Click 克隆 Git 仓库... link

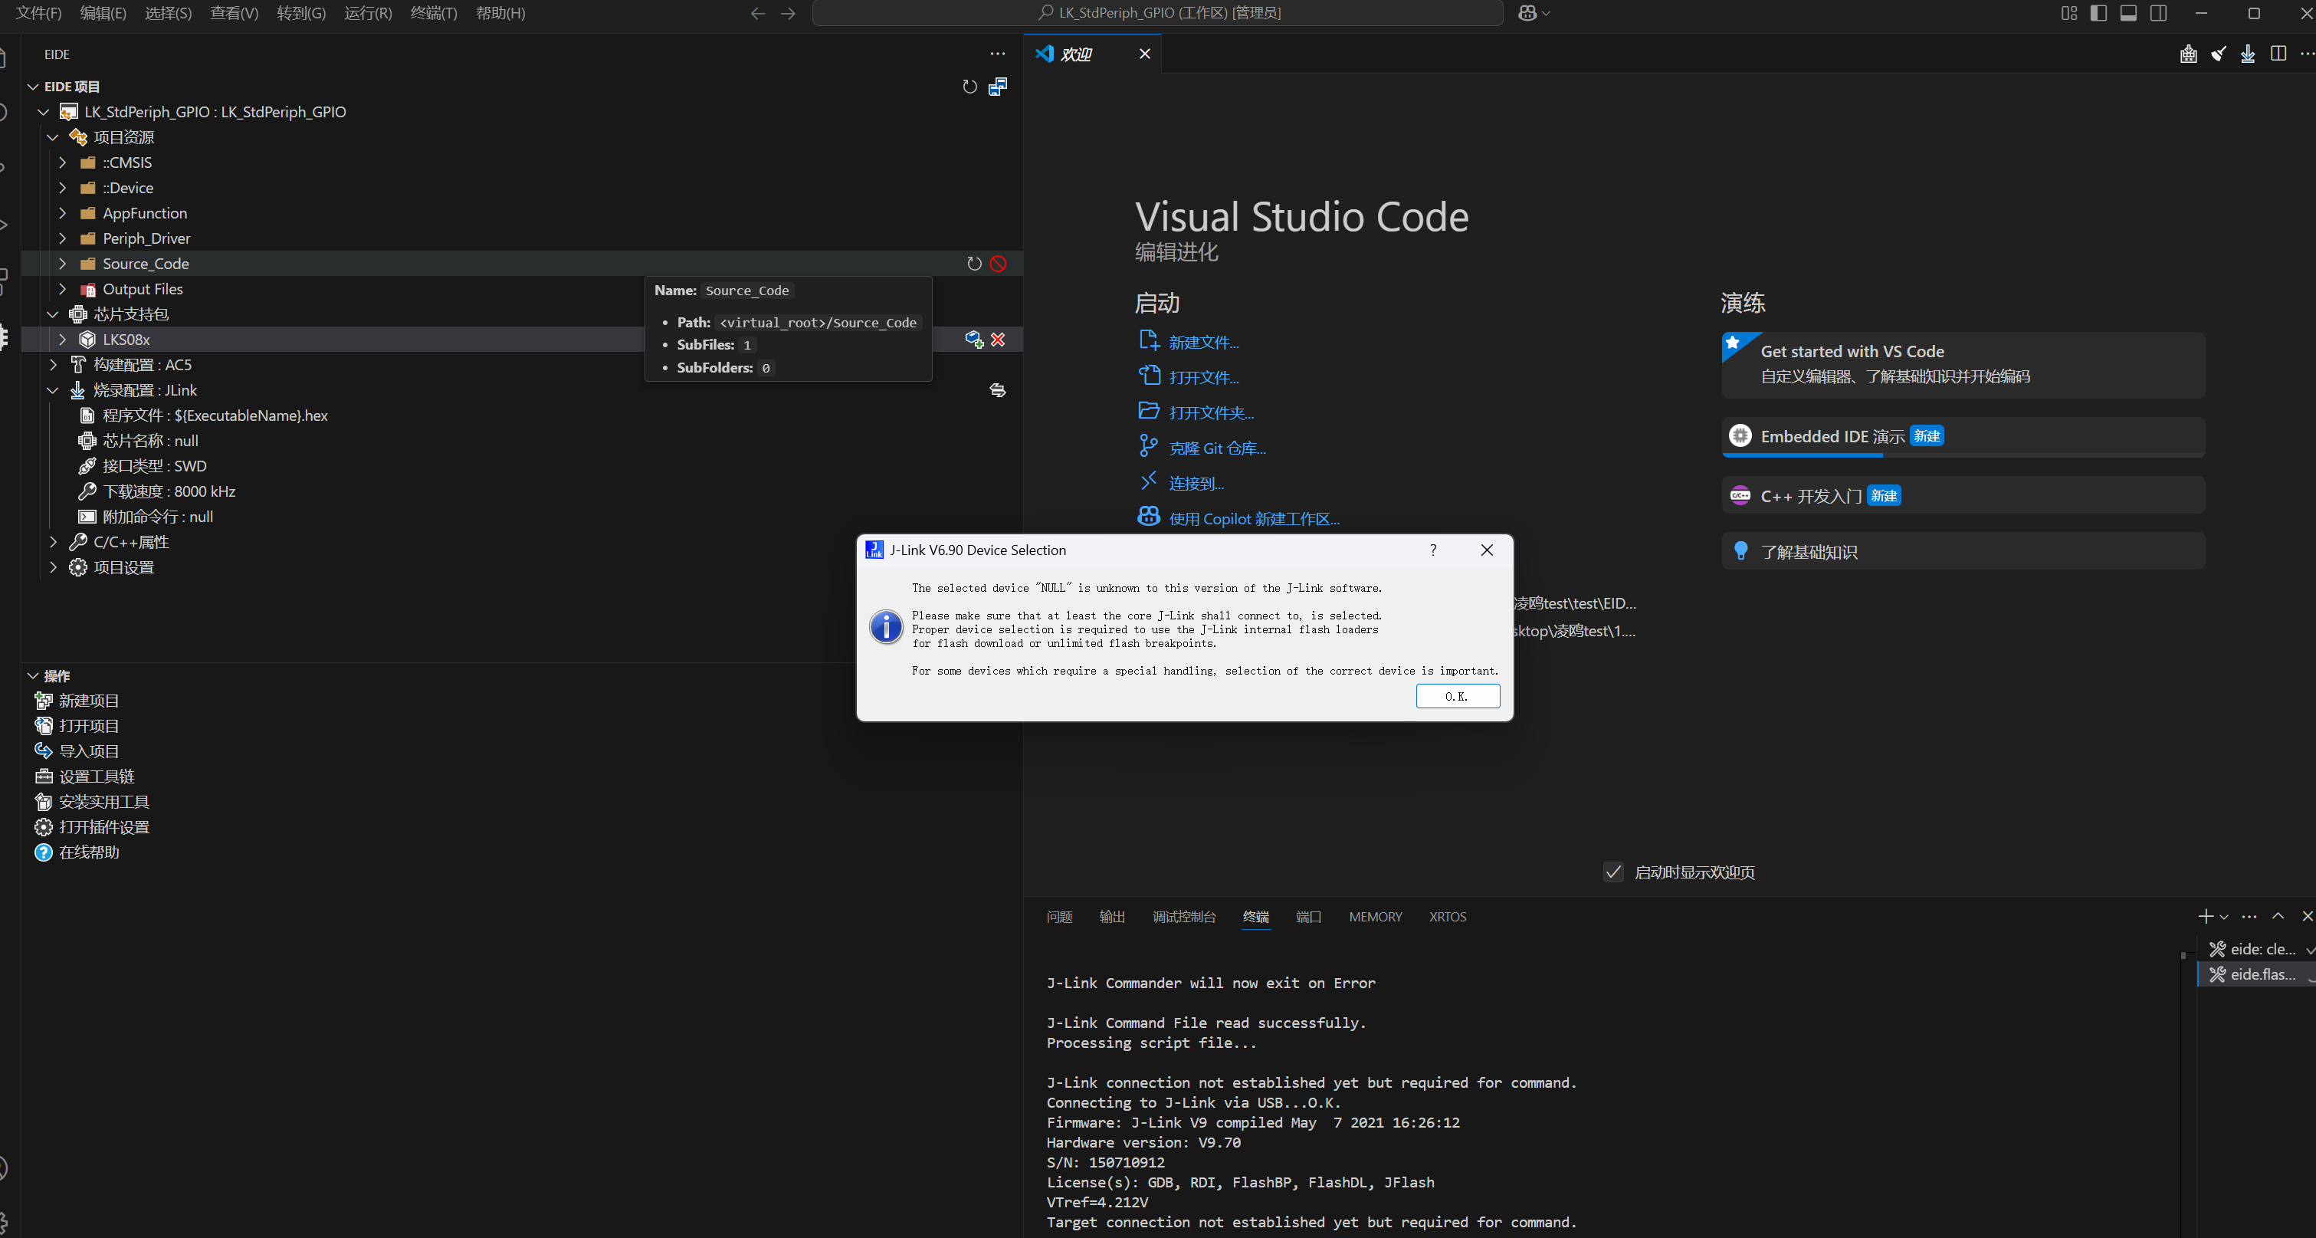tap(1216, 448)
